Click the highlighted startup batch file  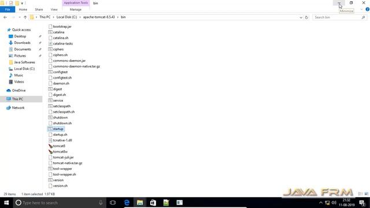click(x=56, y=129)
